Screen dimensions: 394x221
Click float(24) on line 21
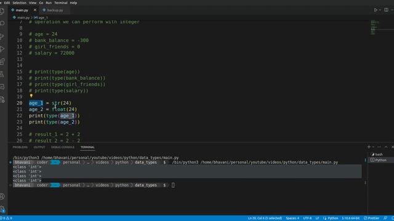[x=64, y=109]
